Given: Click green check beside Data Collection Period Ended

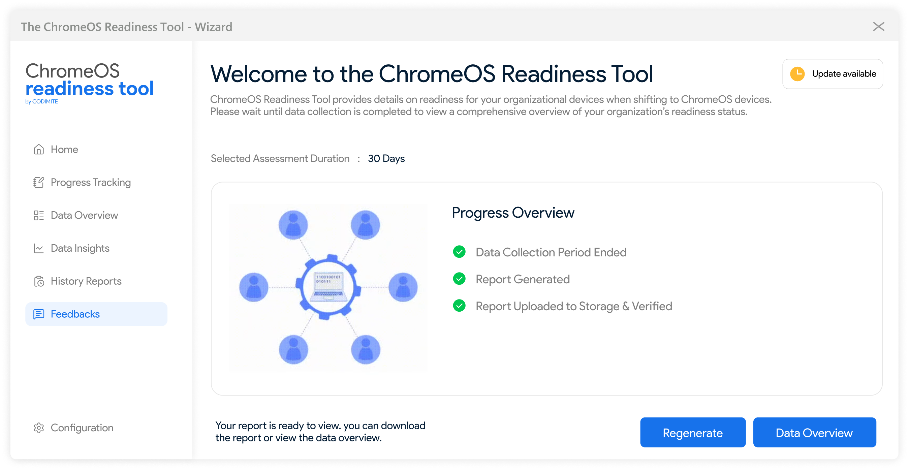Looking at the screenshot, I should point(459,252).
